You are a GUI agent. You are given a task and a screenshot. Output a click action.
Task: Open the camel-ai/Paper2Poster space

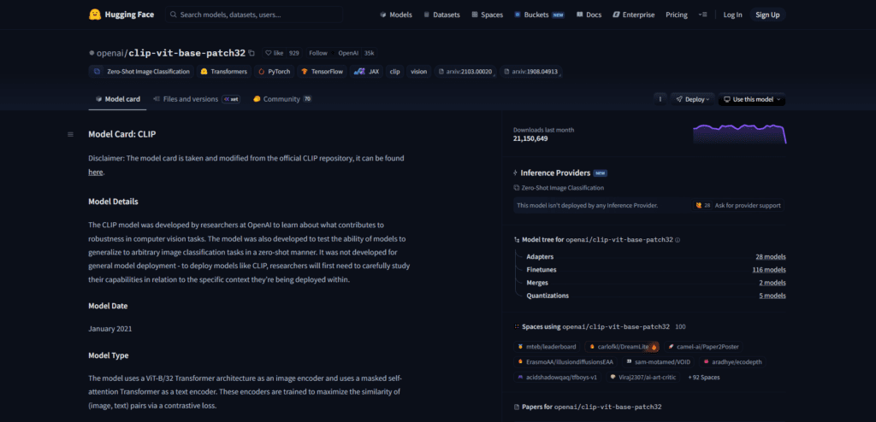coord(705,347)
